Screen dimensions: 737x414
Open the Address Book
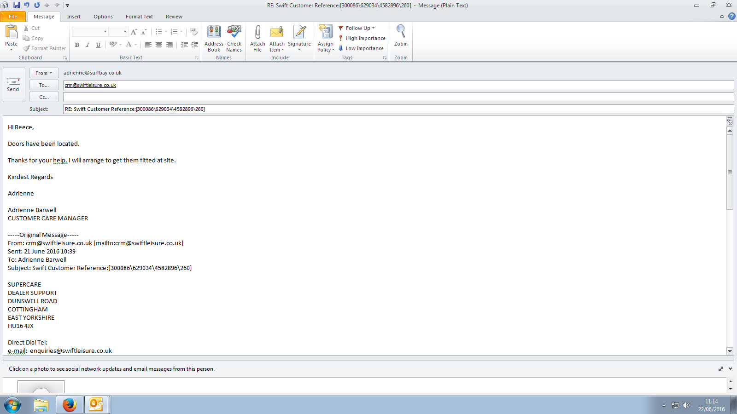click(x=214, y=39)
